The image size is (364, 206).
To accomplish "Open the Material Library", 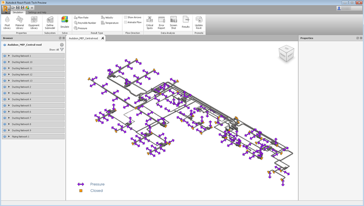I will click(19, 23).
